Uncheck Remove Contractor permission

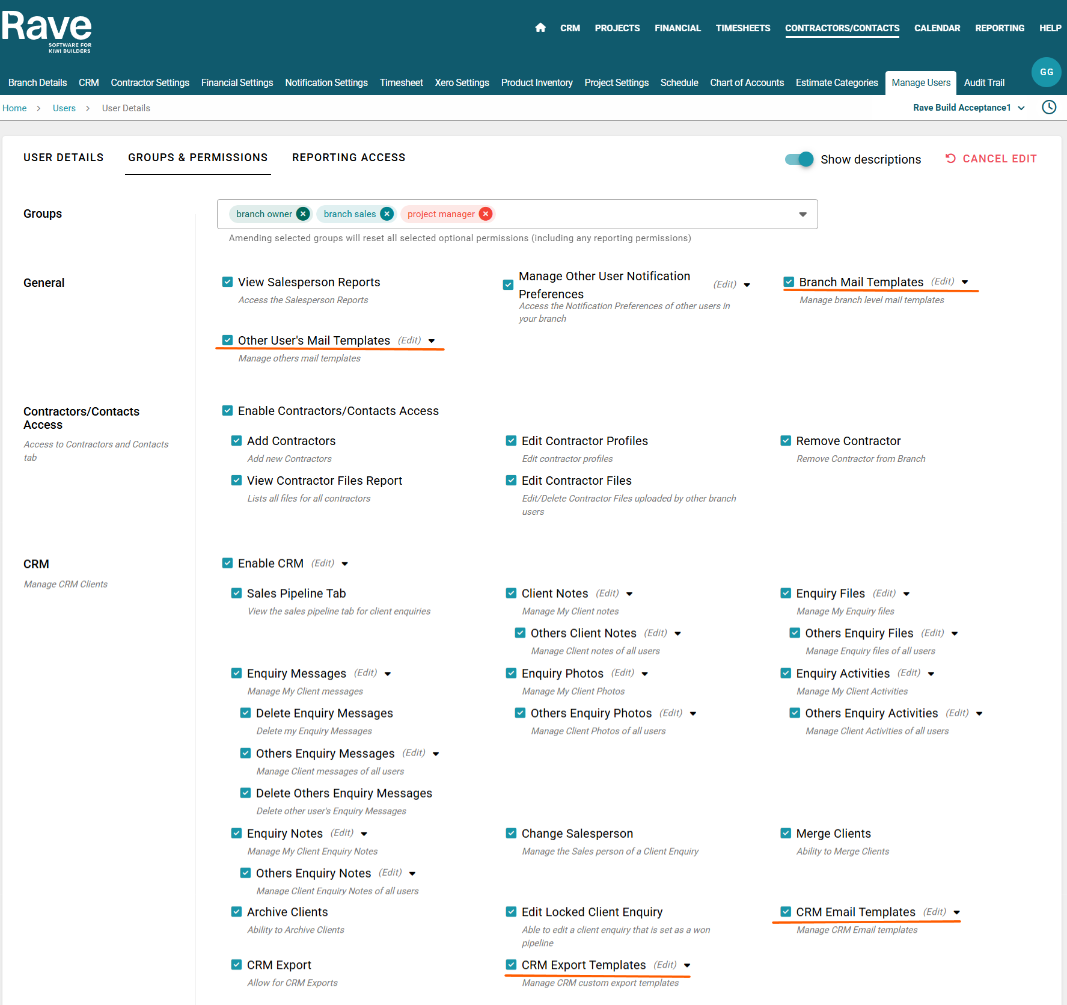coord(786,441)
